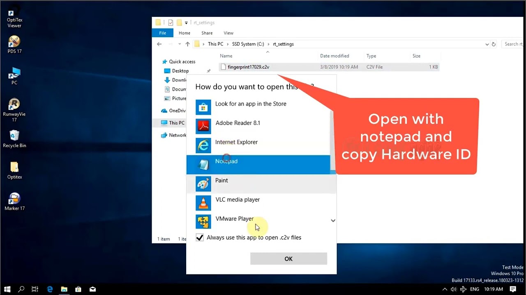Open Task View on taskbar
The height and width of the screenshot is (295, 526).
35,289
